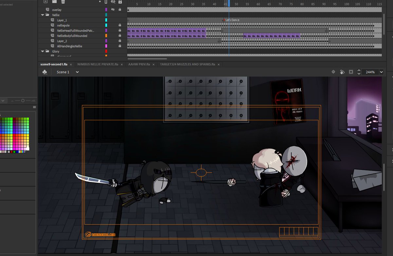The image size is (393, 256).
Task: Select the AllHandAnglesNellie layer
Action: (70, 46)
